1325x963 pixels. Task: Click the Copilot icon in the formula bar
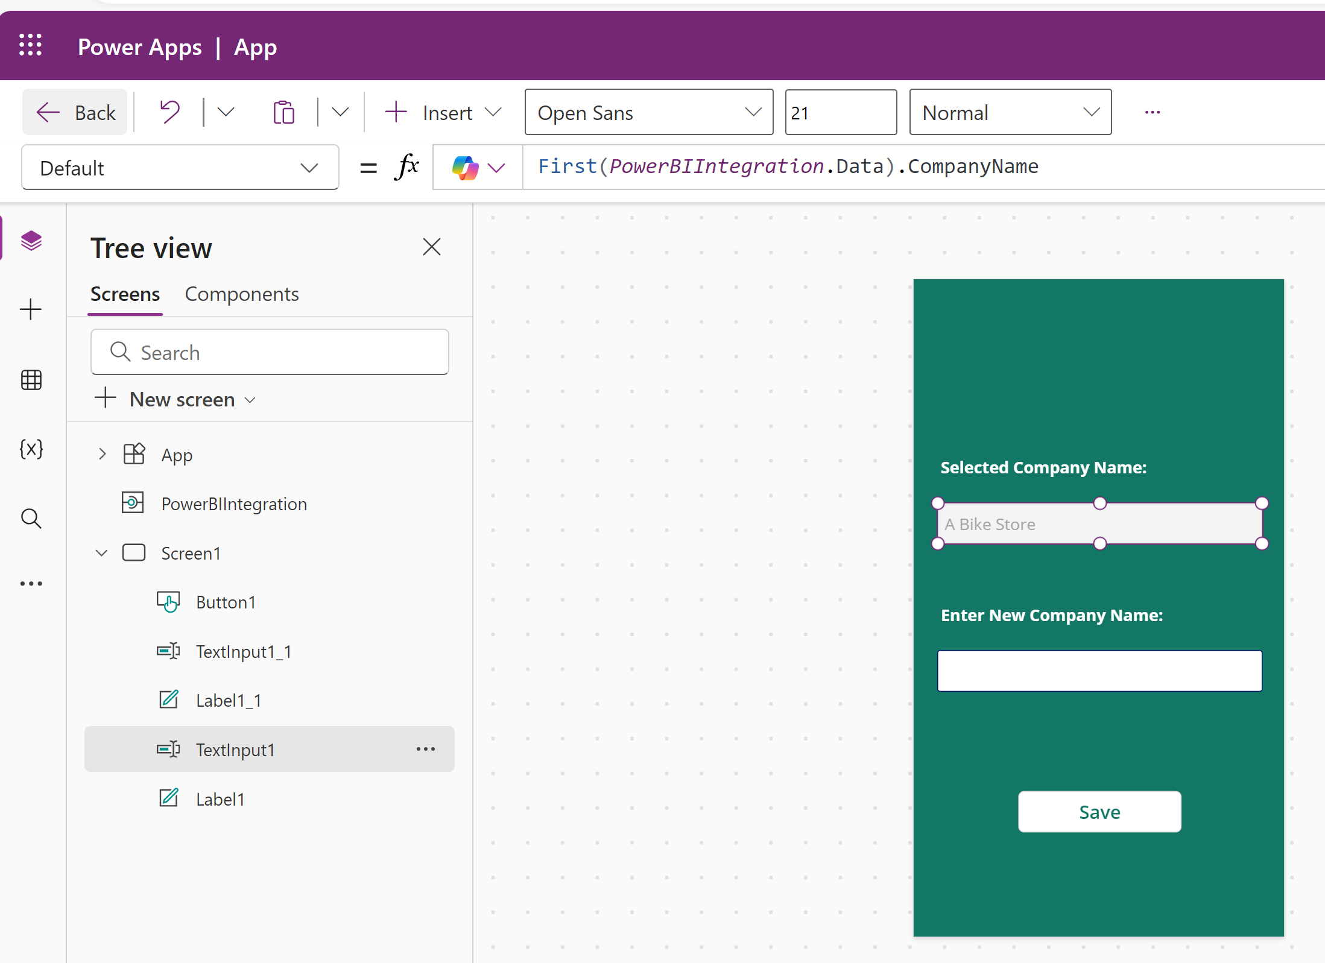[x=464, y=167]
